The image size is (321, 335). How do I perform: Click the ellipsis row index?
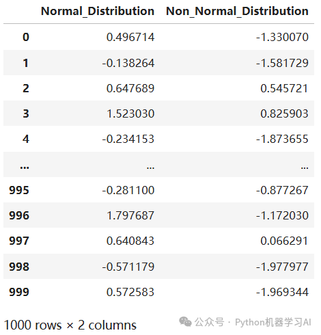tap(25, 167)
